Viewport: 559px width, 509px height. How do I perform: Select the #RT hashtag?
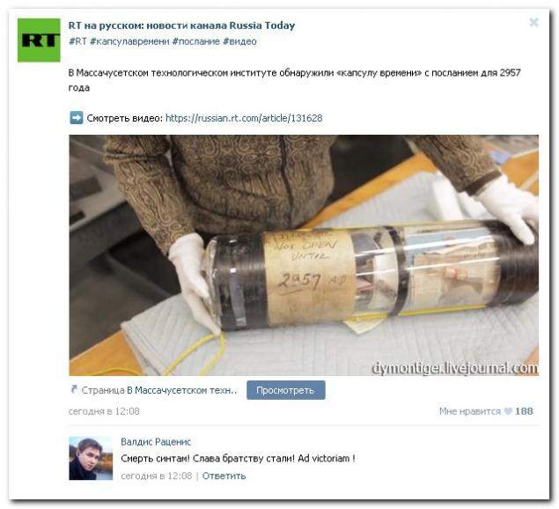77,41
